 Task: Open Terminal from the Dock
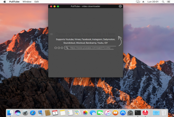pos(138,113)
